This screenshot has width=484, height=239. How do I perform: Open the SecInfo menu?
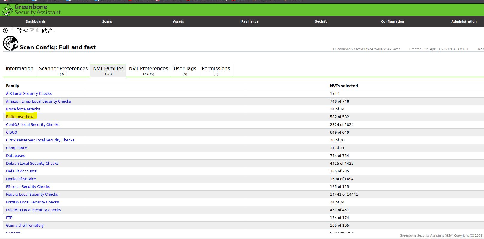click(x=321, y=21)
